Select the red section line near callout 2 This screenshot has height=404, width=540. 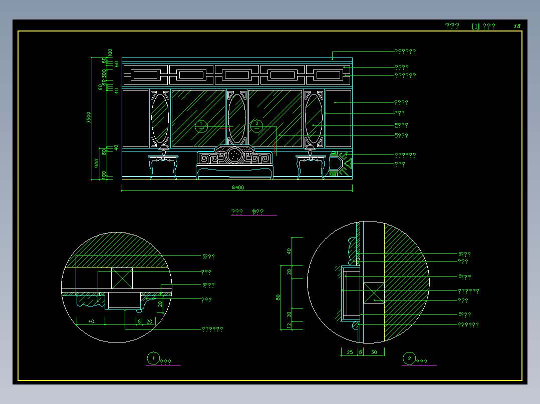coord(275,148)
